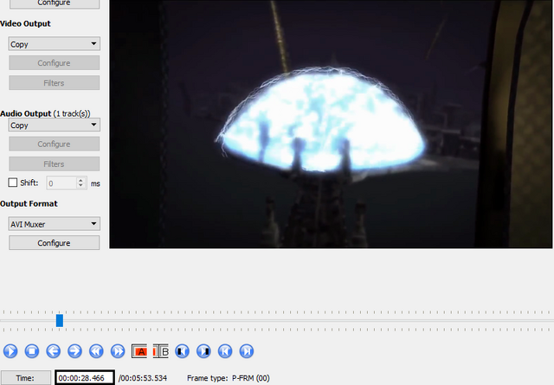
Task: Click the Shift milliseconds value field
Action: pos(61,183)
